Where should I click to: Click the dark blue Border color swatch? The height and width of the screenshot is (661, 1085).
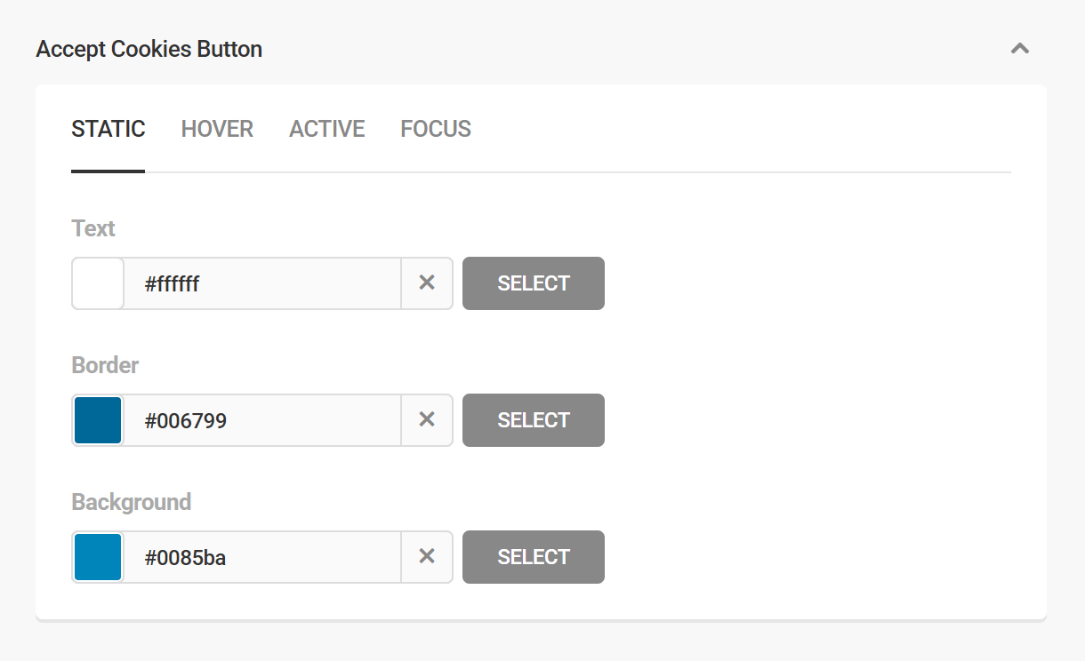point(97,419)
